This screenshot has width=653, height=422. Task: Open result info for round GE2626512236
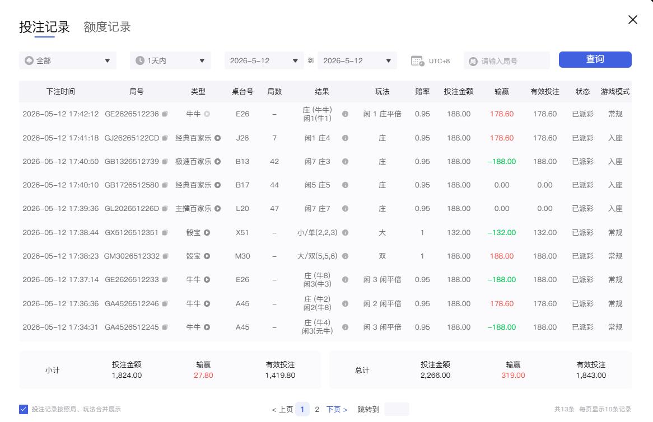[345, 114]
